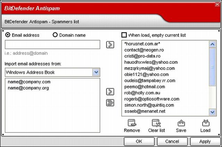Screen dimensions: 222x147
Task: Add typed address with top arrow button
Action: point(110,45)
